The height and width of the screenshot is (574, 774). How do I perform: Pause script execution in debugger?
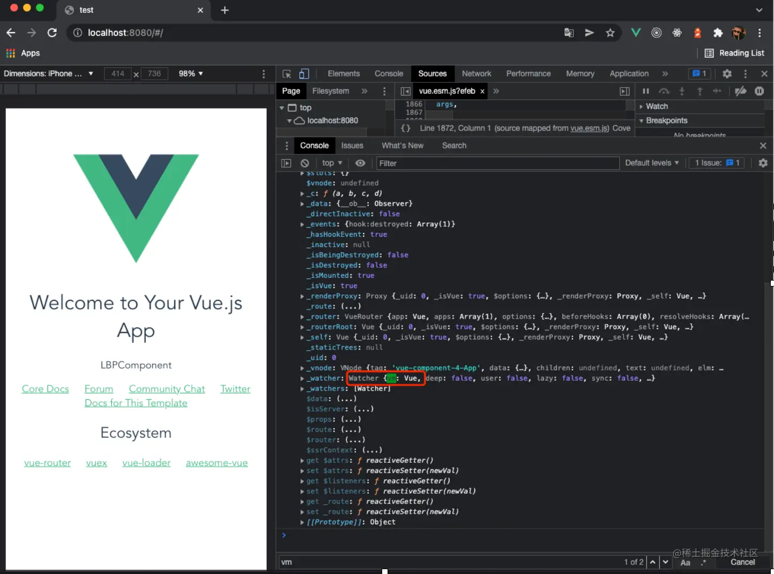tap(646, 91)
